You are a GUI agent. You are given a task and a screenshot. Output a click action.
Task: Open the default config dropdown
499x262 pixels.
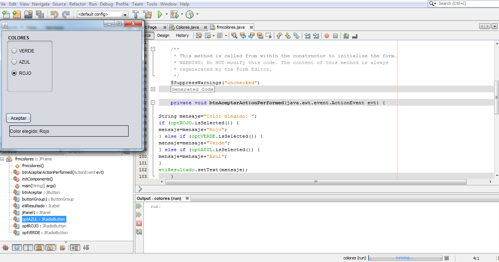125,14
